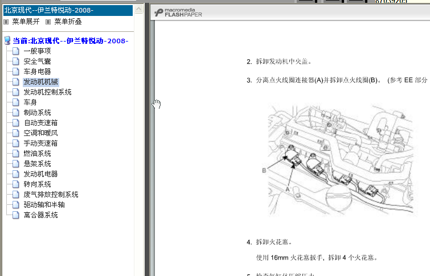This screenshot has height=276, width=430.
Task: Click the page icon next to 悬架系统
Action: (x=16, y=164)
